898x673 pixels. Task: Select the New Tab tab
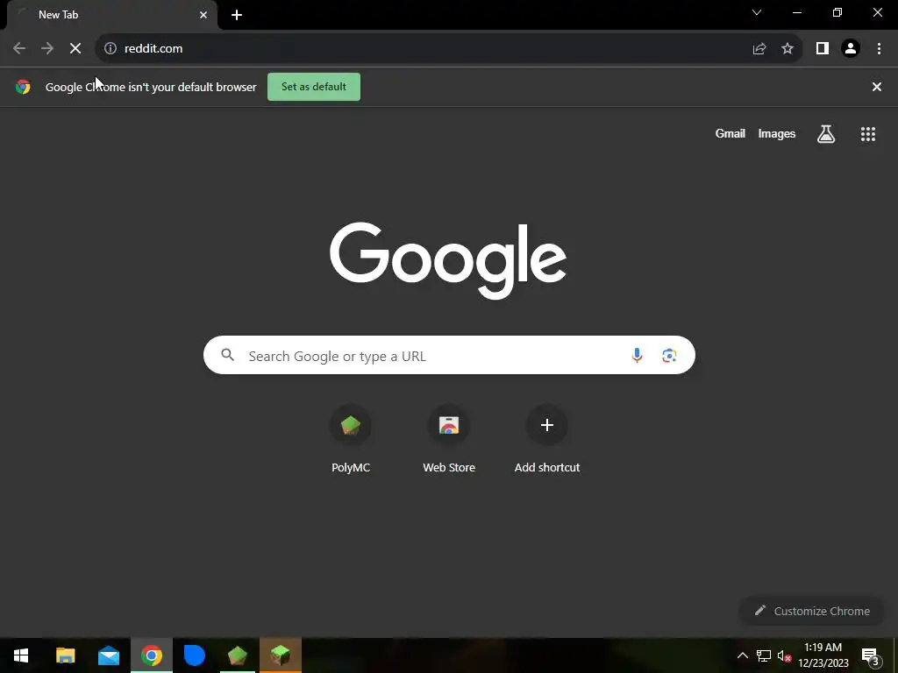pos(111,15)
